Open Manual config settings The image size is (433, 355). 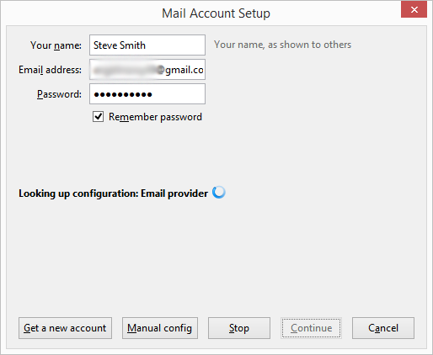pyautogui.click(x=160, y=328)
